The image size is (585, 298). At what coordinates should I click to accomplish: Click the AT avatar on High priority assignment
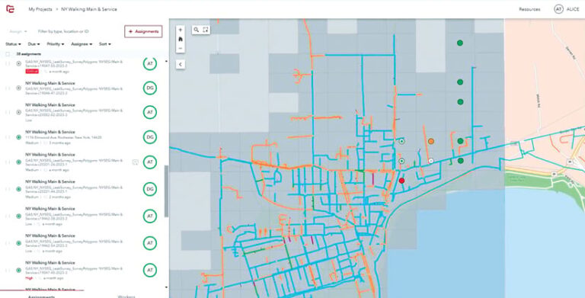150,271
